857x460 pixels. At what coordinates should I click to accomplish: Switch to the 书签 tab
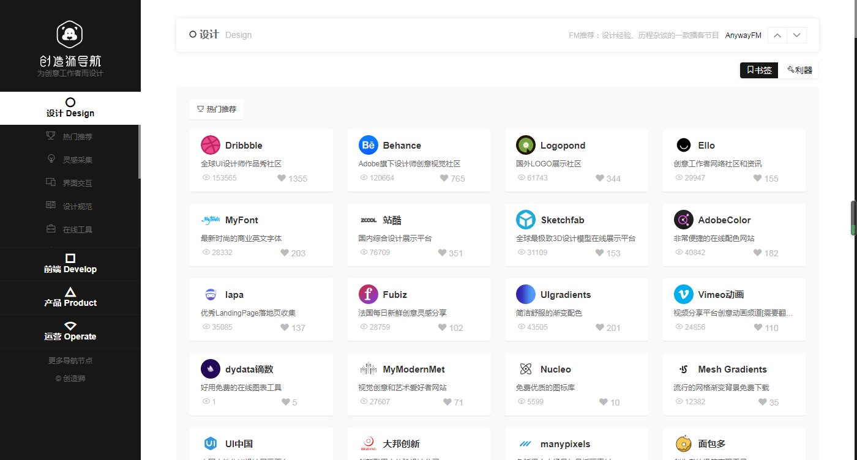point(759,70)
